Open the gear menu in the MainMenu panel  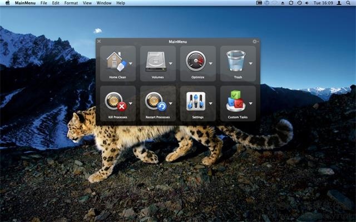click(x=255, y=42)
